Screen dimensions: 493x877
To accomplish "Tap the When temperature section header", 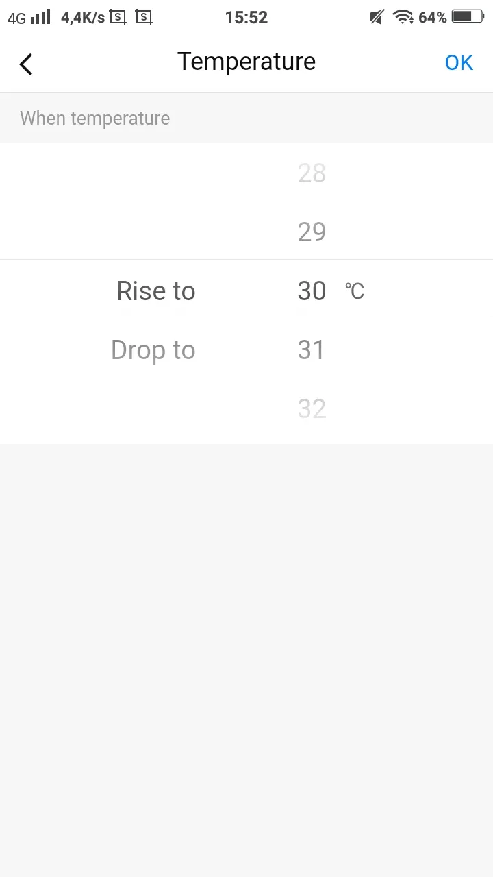I will (x=95, y=119).
